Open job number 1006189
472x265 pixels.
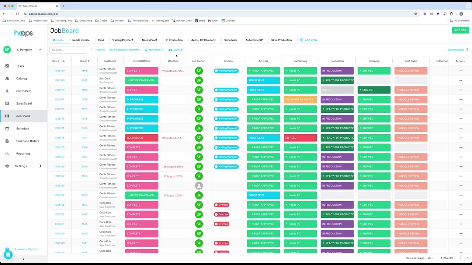(x=59, y=71)
